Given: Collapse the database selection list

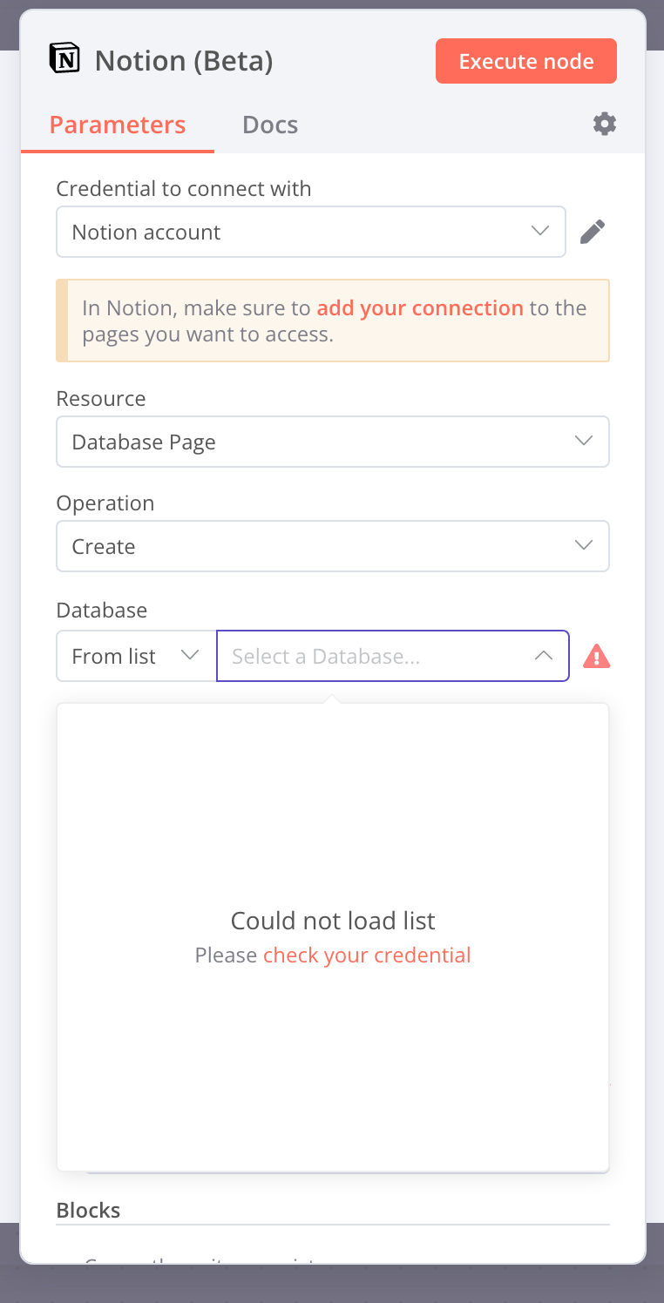Looking at the screenshot, I should point(543,655).
